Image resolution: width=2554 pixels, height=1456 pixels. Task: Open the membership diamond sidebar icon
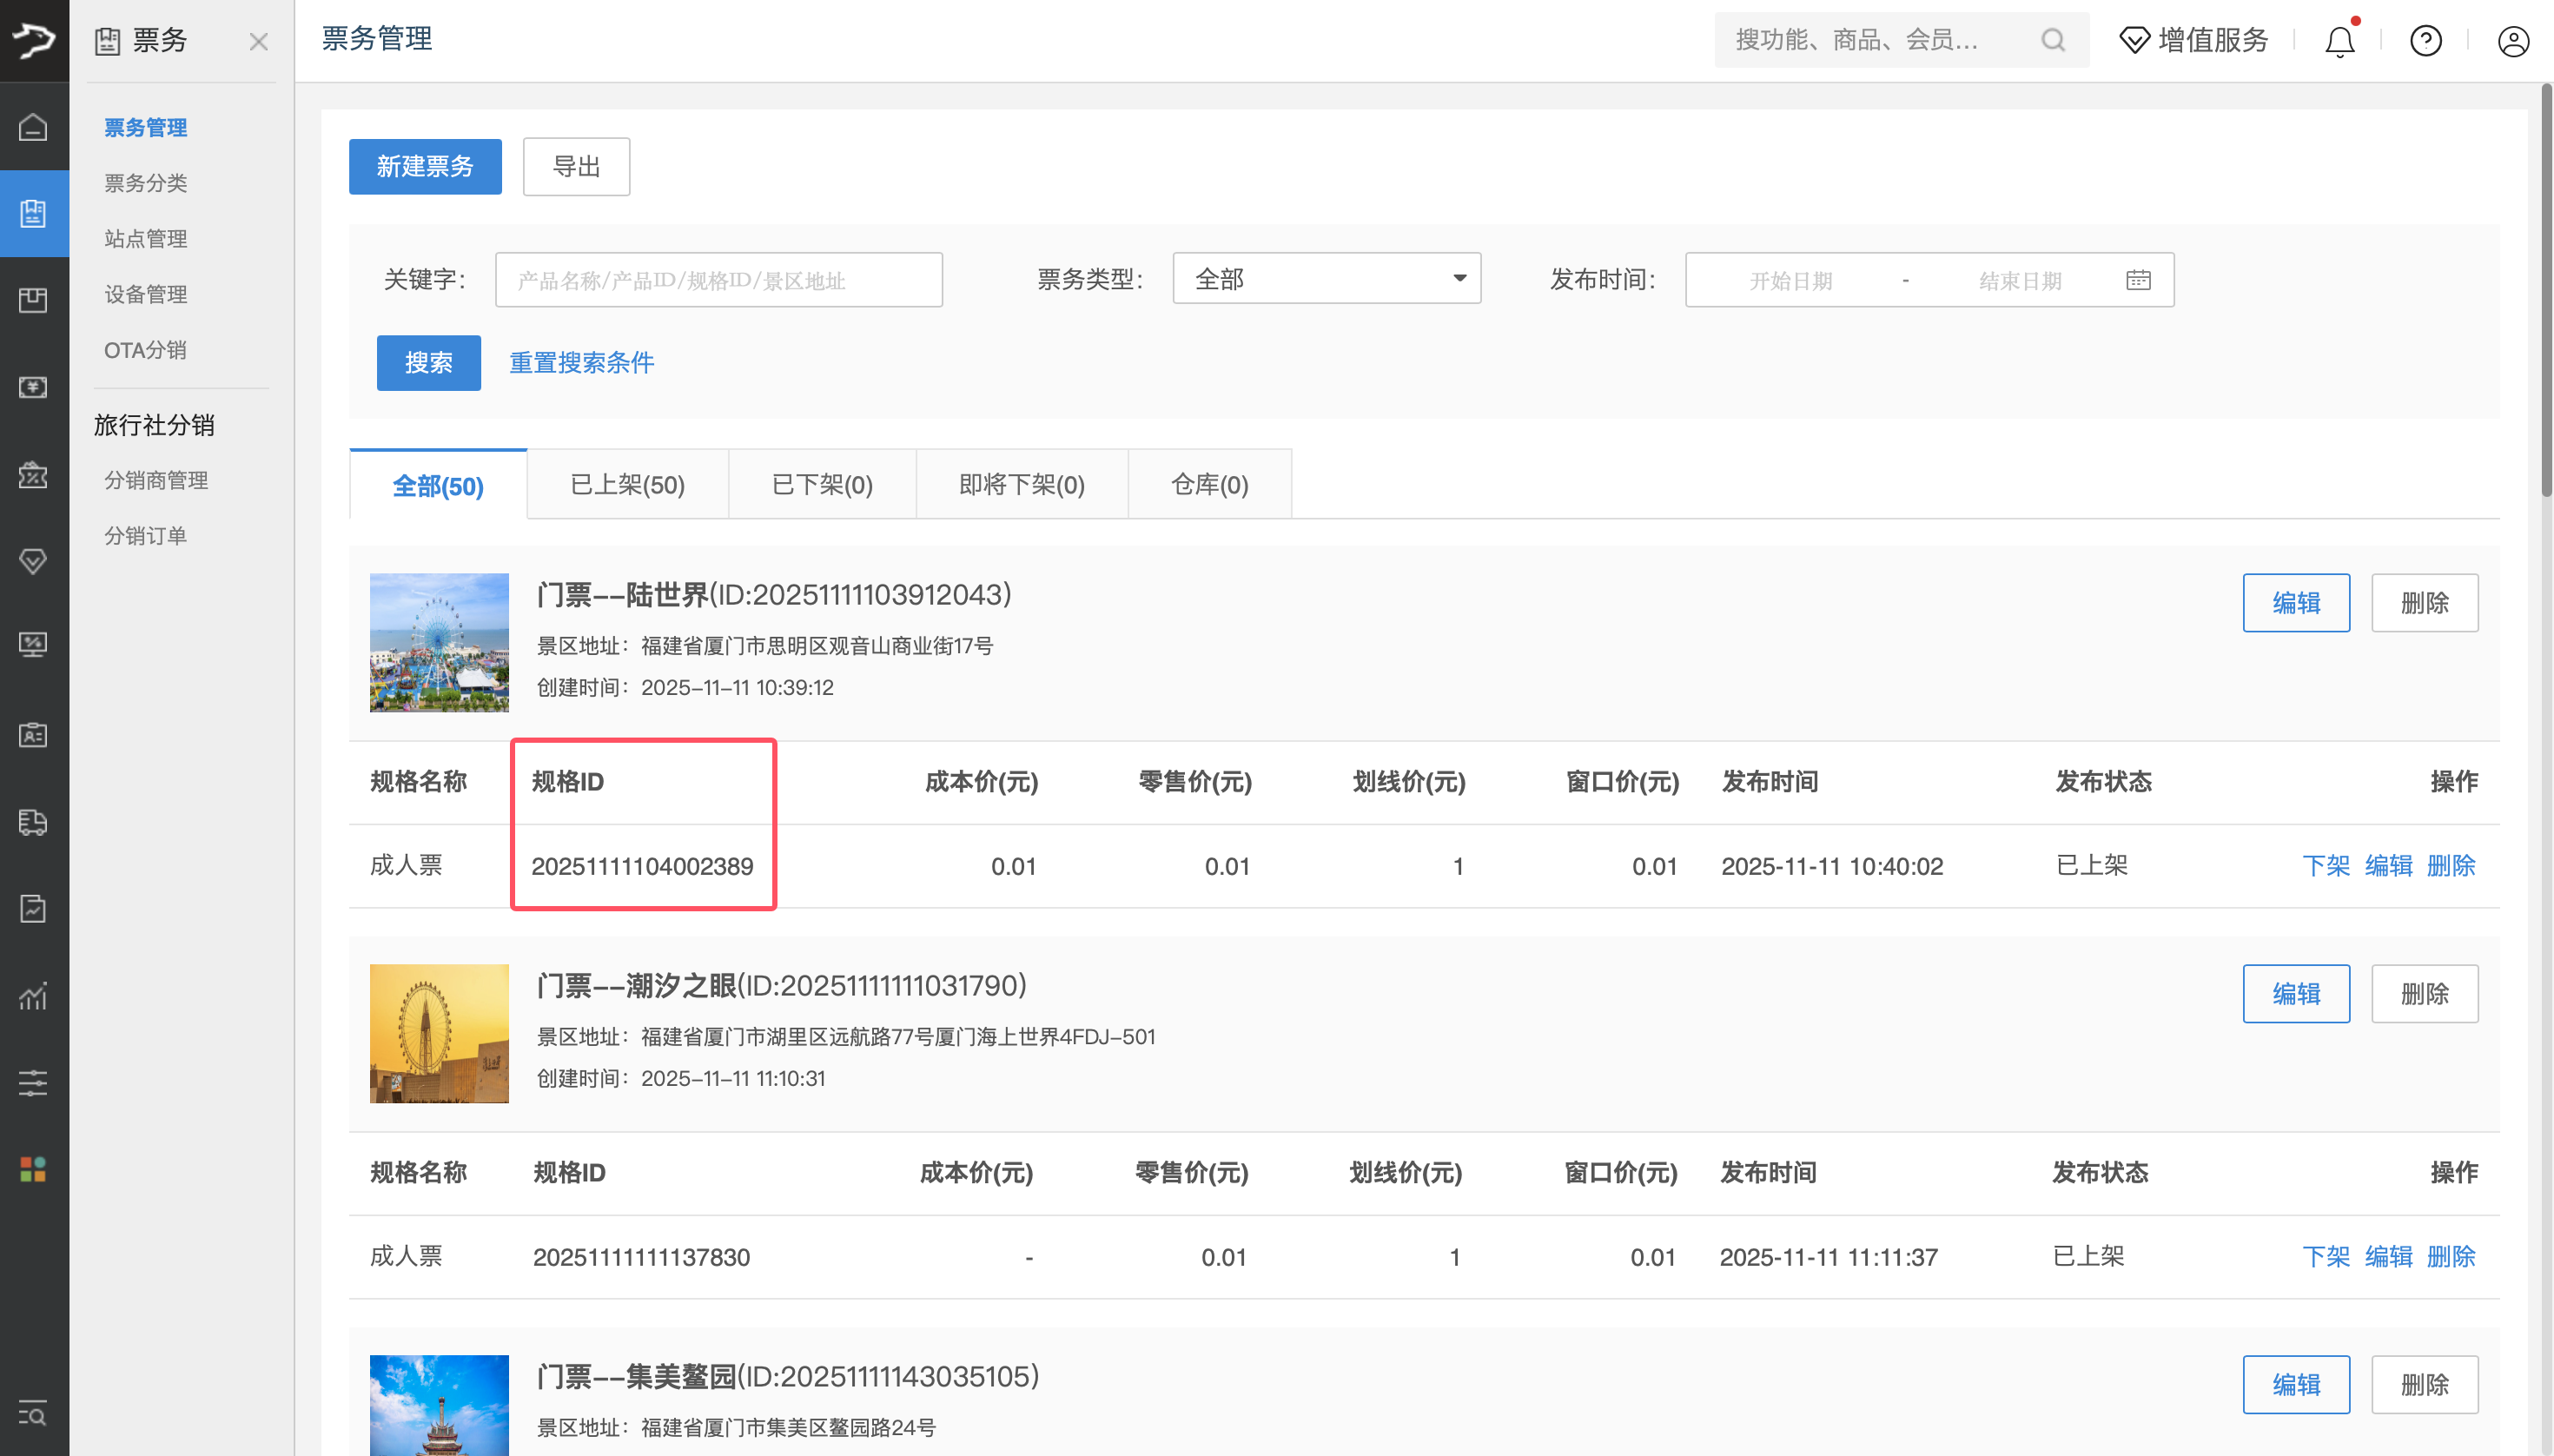coord(34,561)
